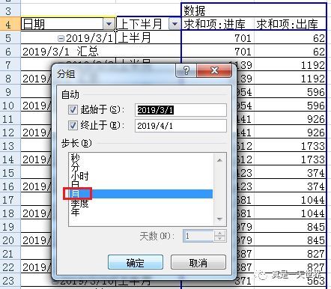Select 月 in the step list
Image resolution: width=331 pixels, height=289 pixels.
141,194
